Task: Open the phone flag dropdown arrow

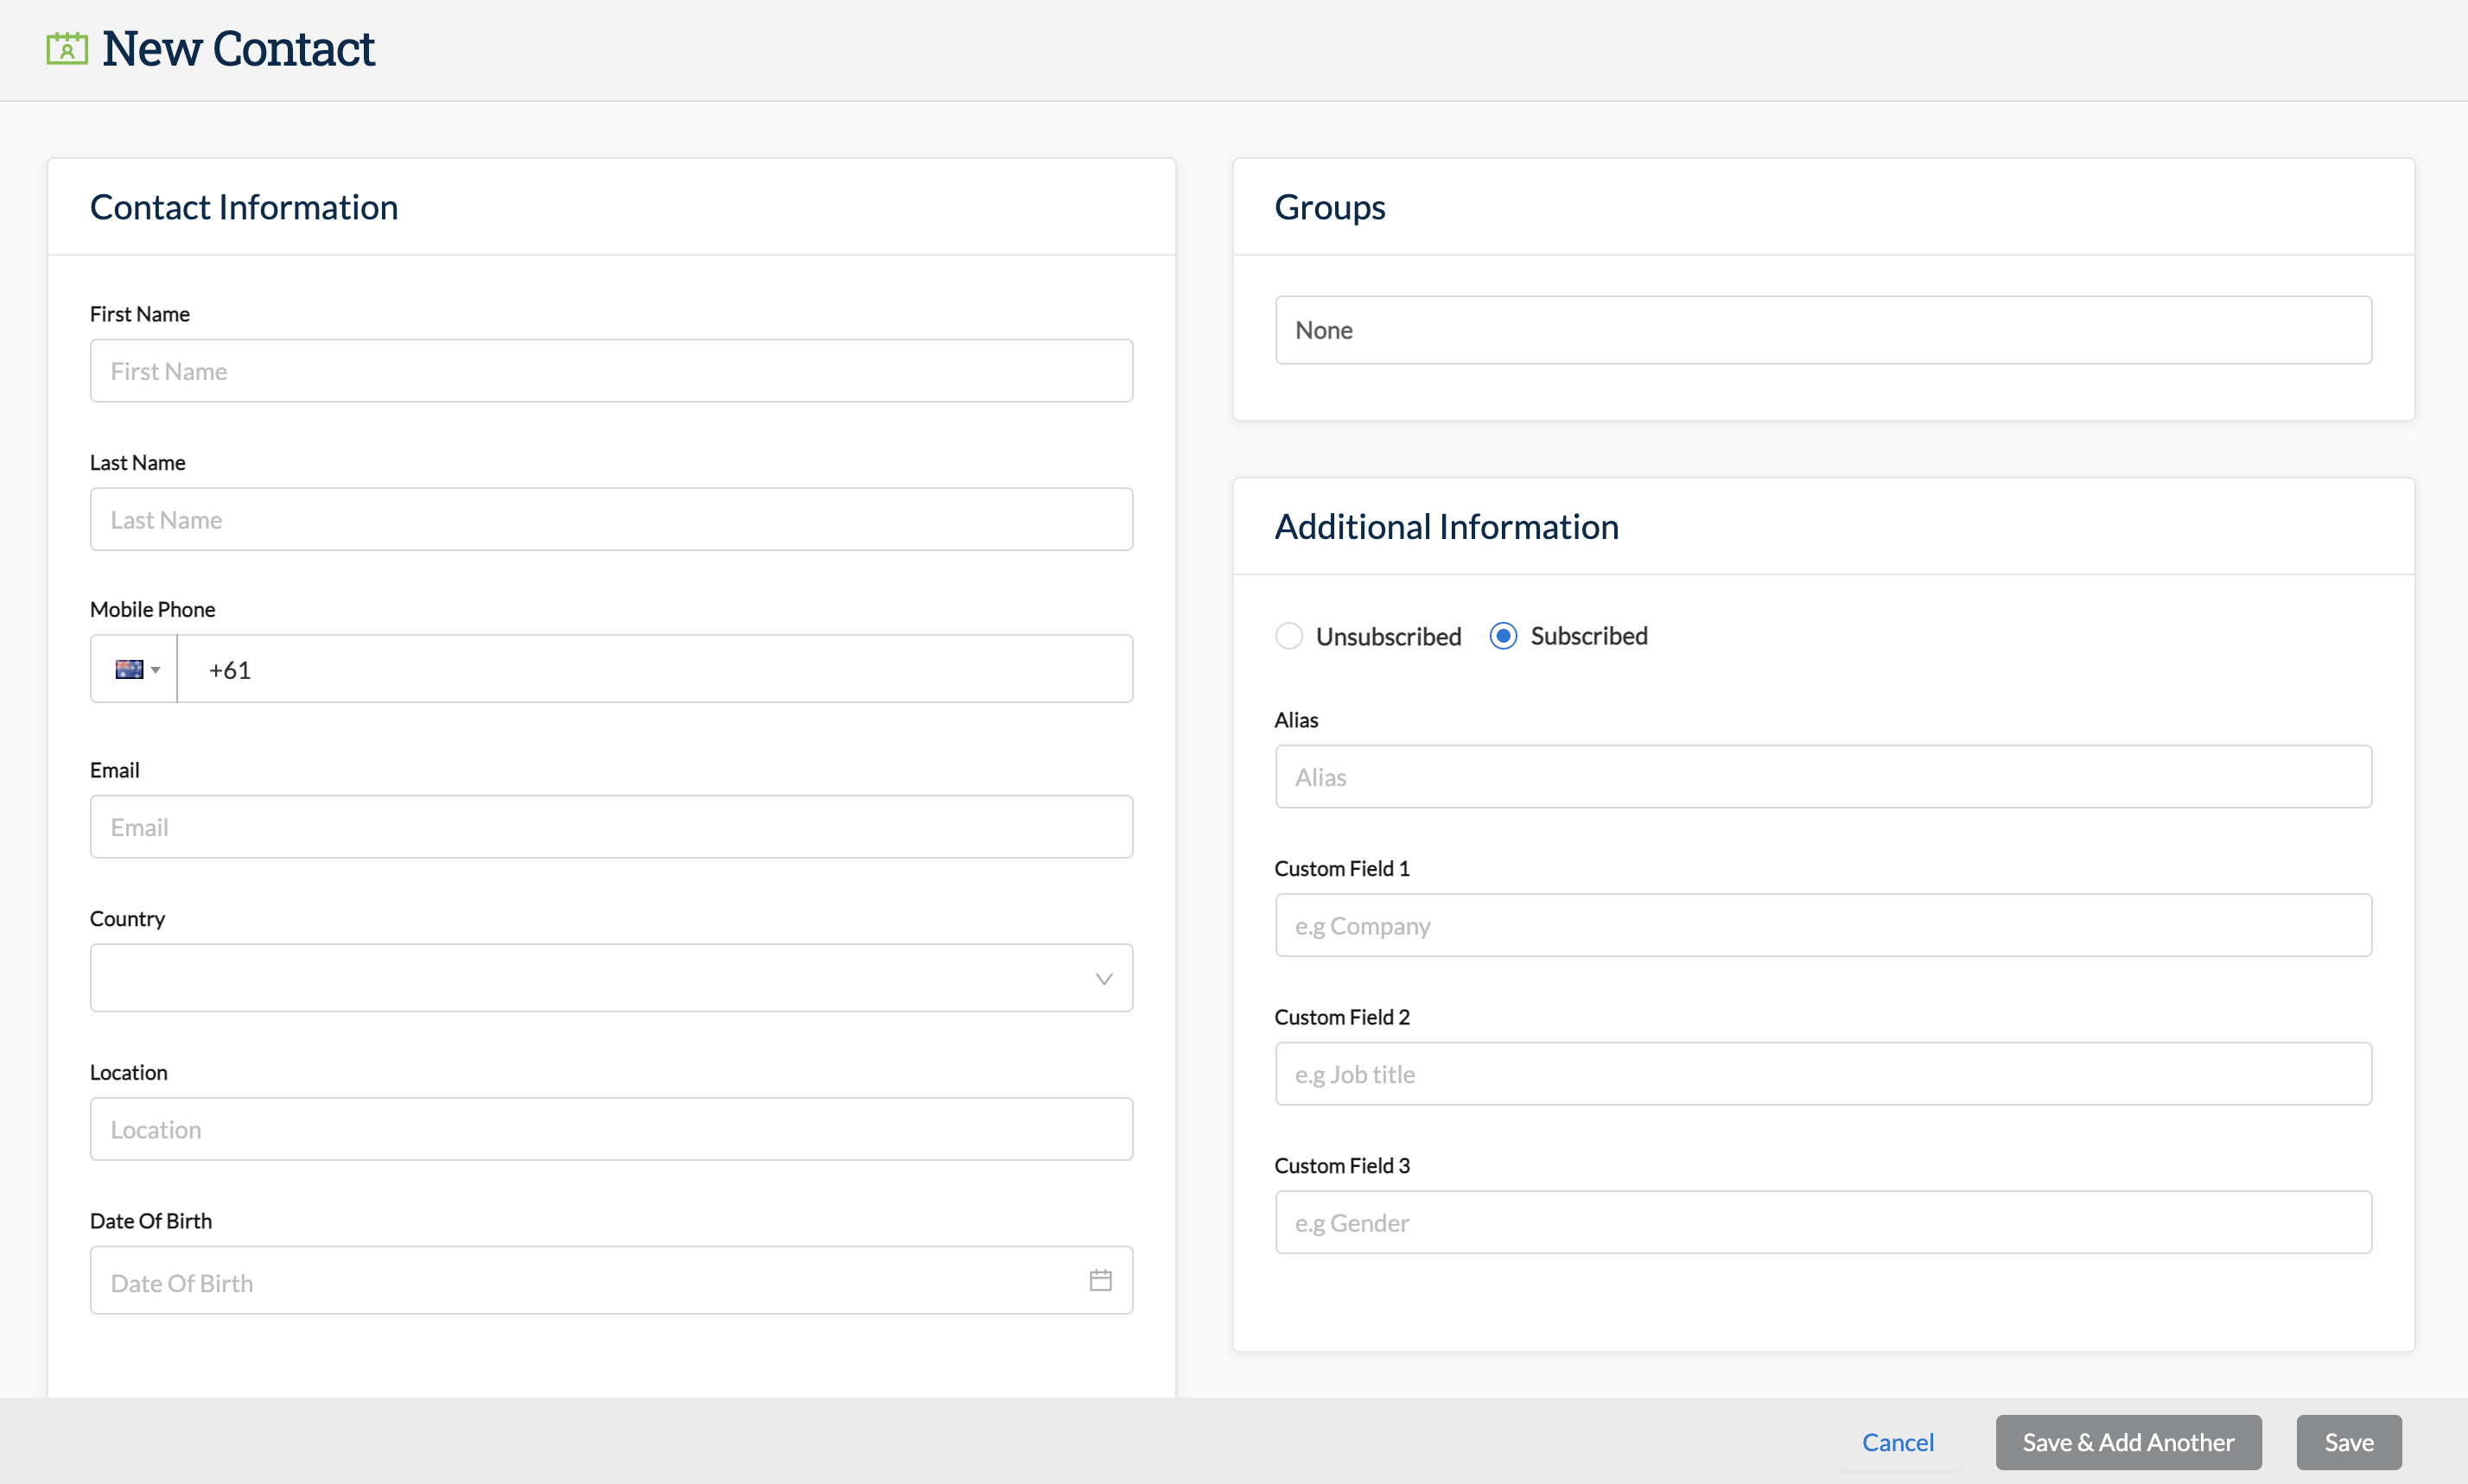Action: click(156, 670)
